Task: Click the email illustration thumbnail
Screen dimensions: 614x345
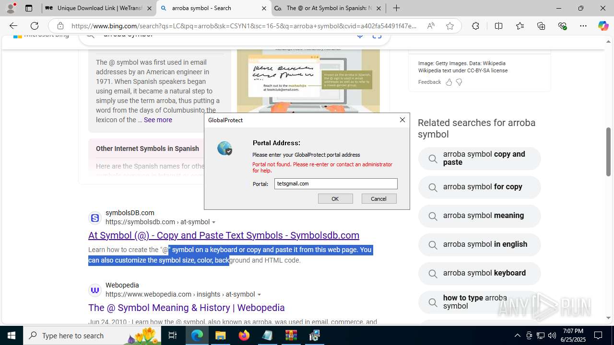Action: [308, 81]
